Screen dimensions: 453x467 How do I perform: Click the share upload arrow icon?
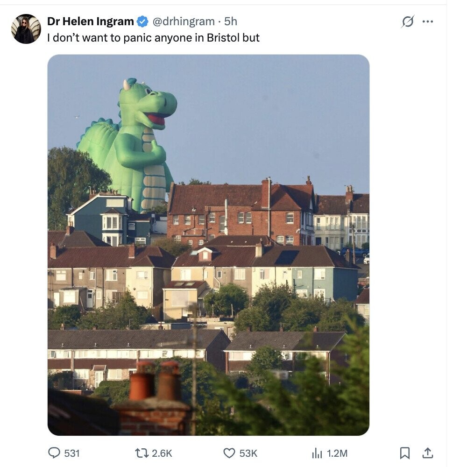pyautogui.click(x=427, y=453)
